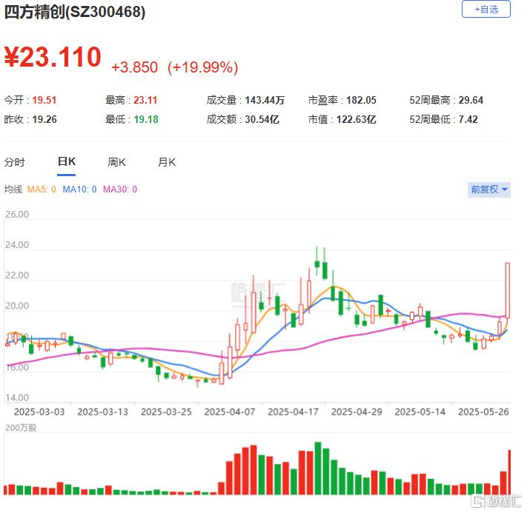Click the 2025-04-07 date axis label
The image size is (527, 513).
click(230, 412)
